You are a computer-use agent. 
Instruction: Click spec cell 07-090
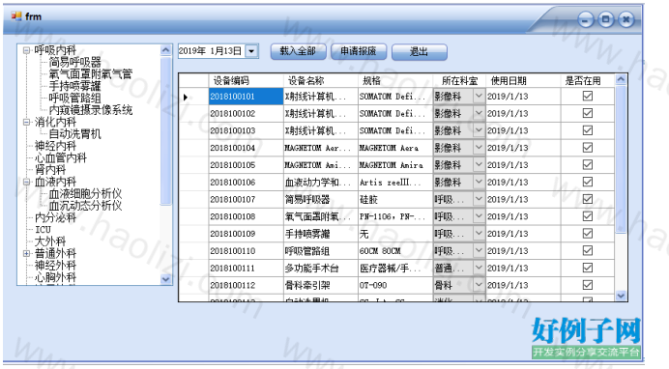[x=395, y=285]
